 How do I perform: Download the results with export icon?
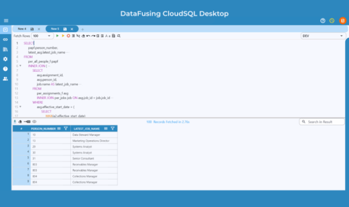coord(15,122)
